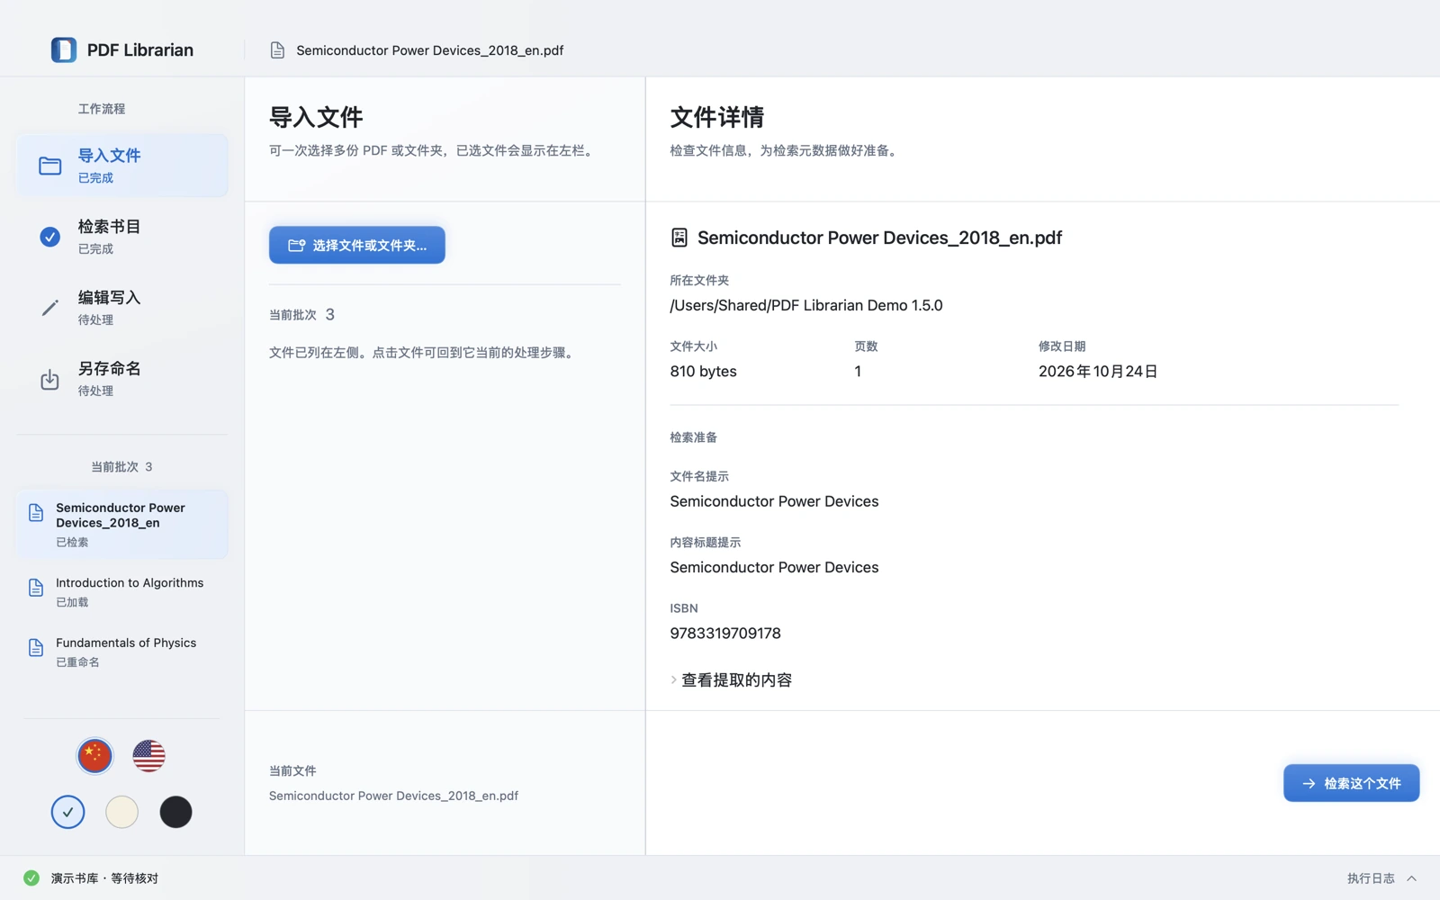Expand 查看提取的内容 section

tap(732, 680)
